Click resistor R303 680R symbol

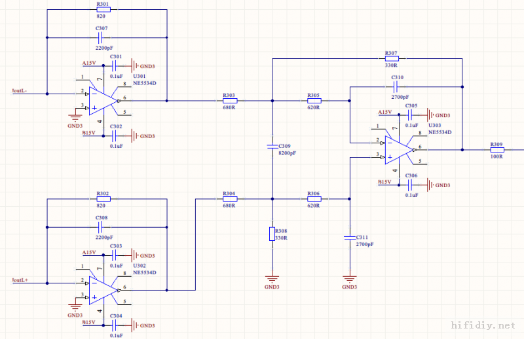(x=230, y=101)
